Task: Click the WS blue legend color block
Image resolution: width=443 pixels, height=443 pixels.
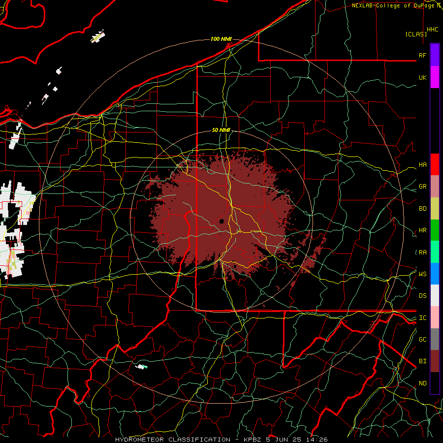Action: [435, 274]
